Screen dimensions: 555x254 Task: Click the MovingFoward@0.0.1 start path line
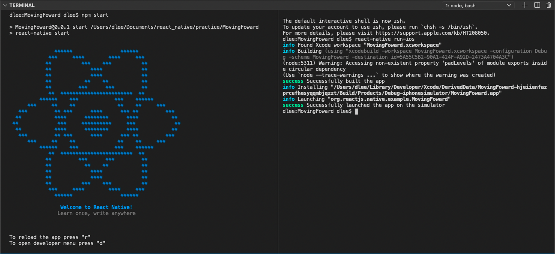[x=134, y=27]
